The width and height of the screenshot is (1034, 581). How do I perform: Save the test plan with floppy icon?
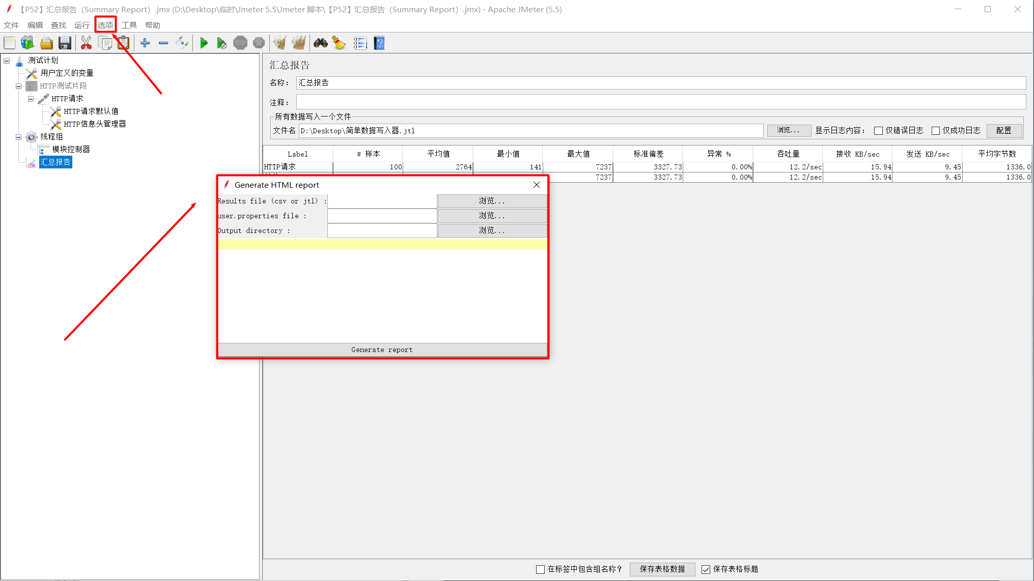pyautogui.click(x=65, y=43)
